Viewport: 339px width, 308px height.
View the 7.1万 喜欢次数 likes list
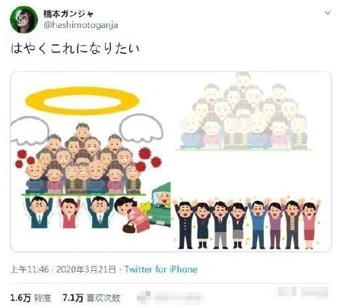coord(91,298)
